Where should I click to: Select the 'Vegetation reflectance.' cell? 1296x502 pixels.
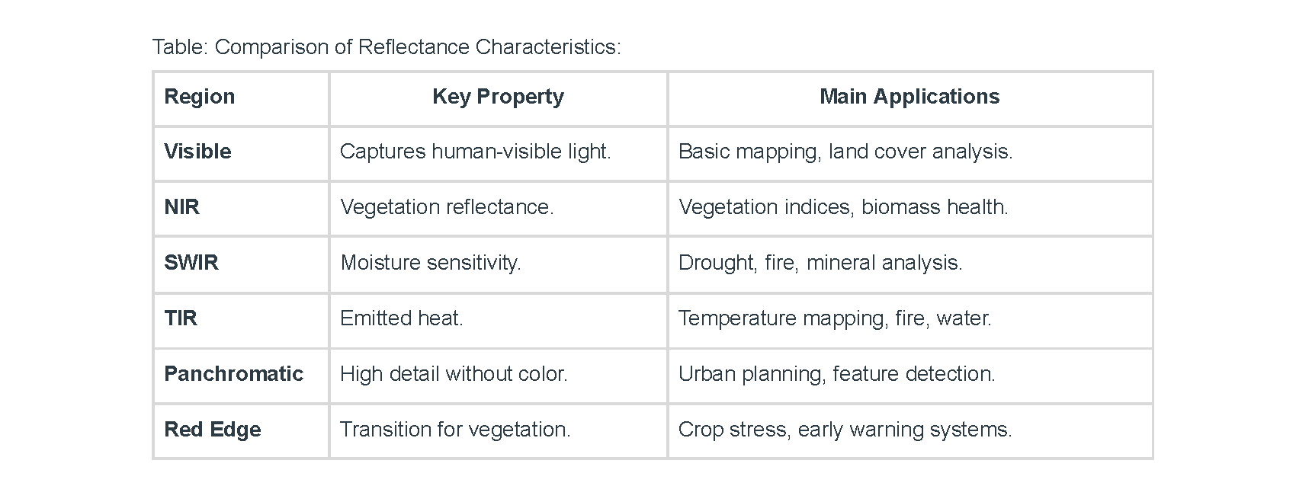point(447,207)
